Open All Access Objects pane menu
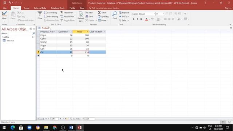 (x=31, y=29)
